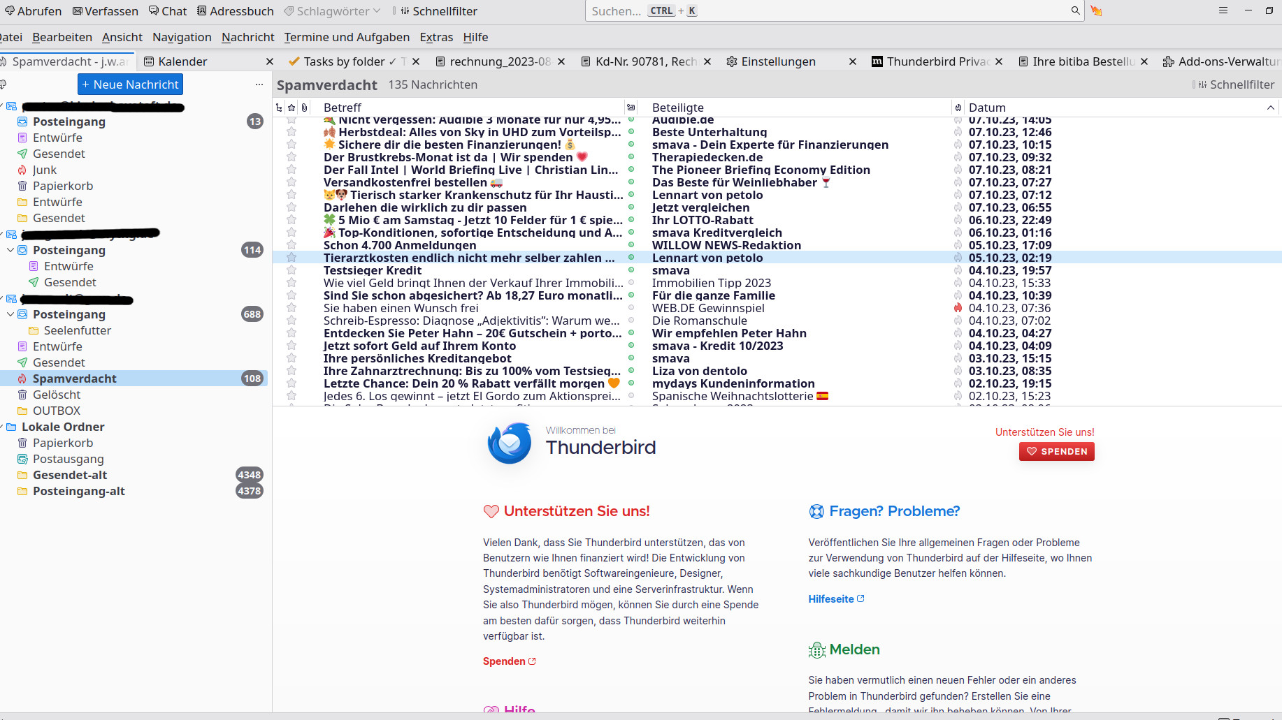The height and width of the screenshot is (720, 1282).
Task: Switch to the Add-ons-Verwaltung tab
Action: coord(1222,61)
